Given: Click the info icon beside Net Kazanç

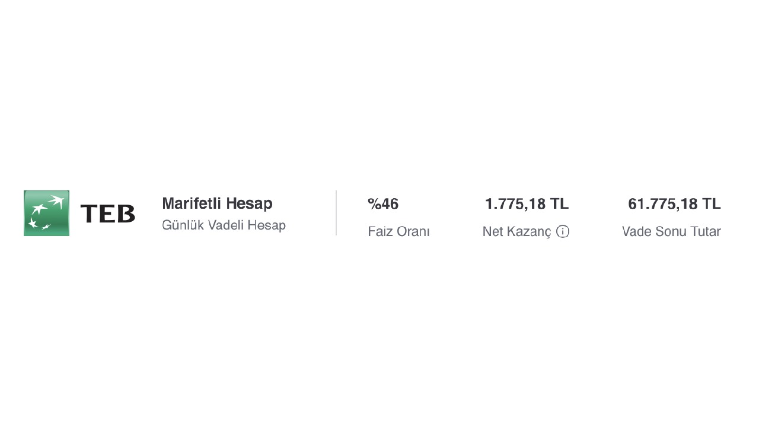Looking at the screenshot, I should click(563, 231).
